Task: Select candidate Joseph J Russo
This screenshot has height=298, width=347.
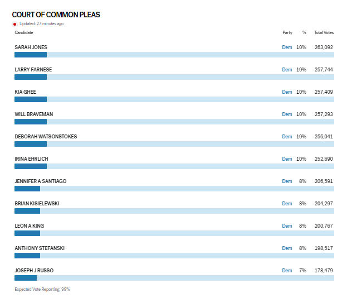Action: pos(34,271)
